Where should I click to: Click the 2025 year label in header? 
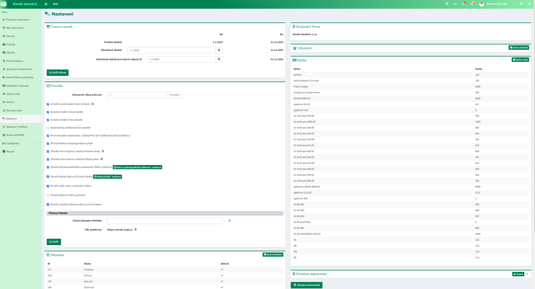(55, 4)
